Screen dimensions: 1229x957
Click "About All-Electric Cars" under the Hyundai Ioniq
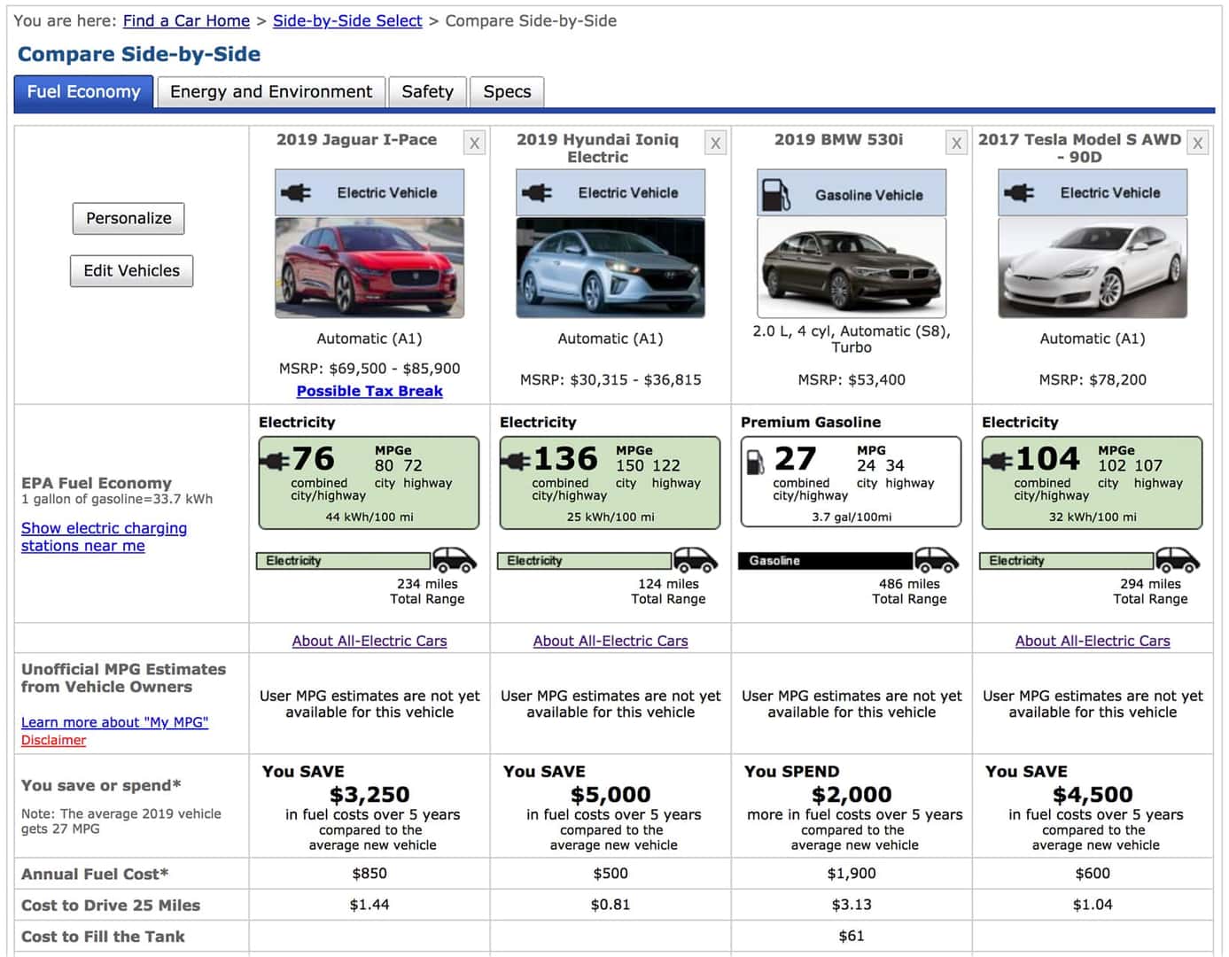pos(610,641)
